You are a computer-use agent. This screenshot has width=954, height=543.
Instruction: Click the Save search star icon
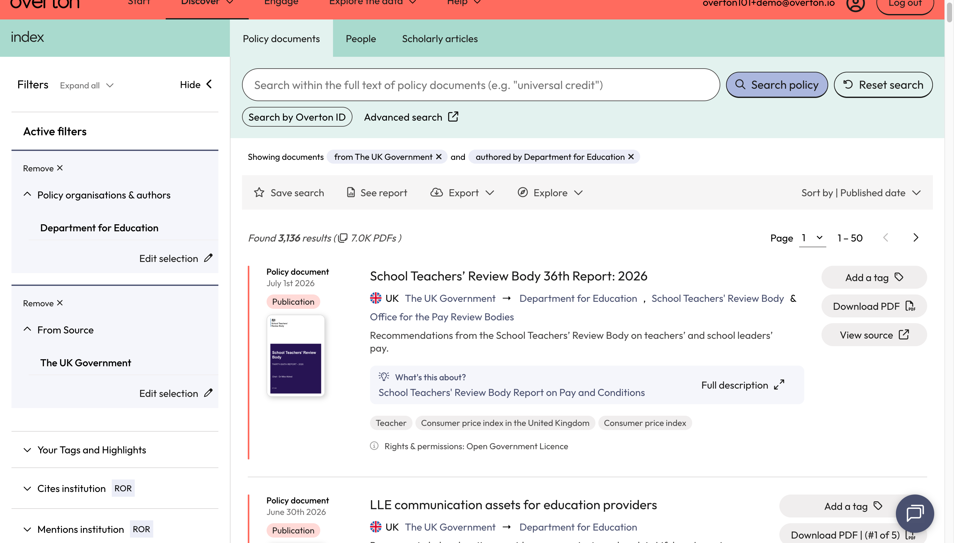pos(259,192)
